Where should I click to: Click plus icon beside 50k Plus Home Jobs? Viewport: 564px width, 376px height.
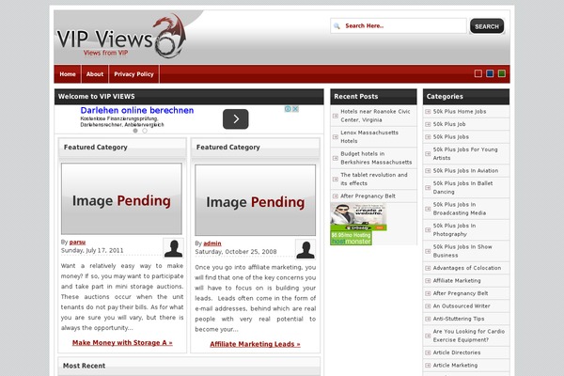tap(428, 112)
